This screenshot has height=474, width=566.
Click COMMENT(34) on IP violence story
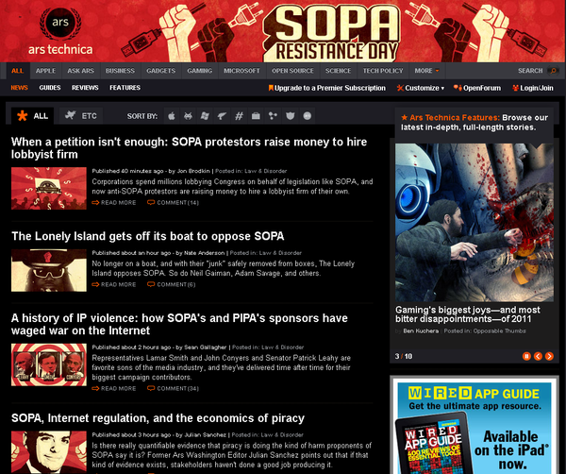[174, 389]
